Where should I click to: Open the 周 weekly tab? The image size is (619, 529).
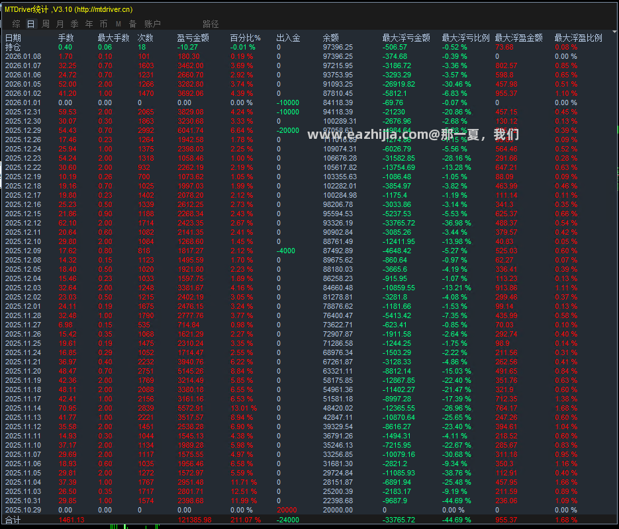[46, 24]
